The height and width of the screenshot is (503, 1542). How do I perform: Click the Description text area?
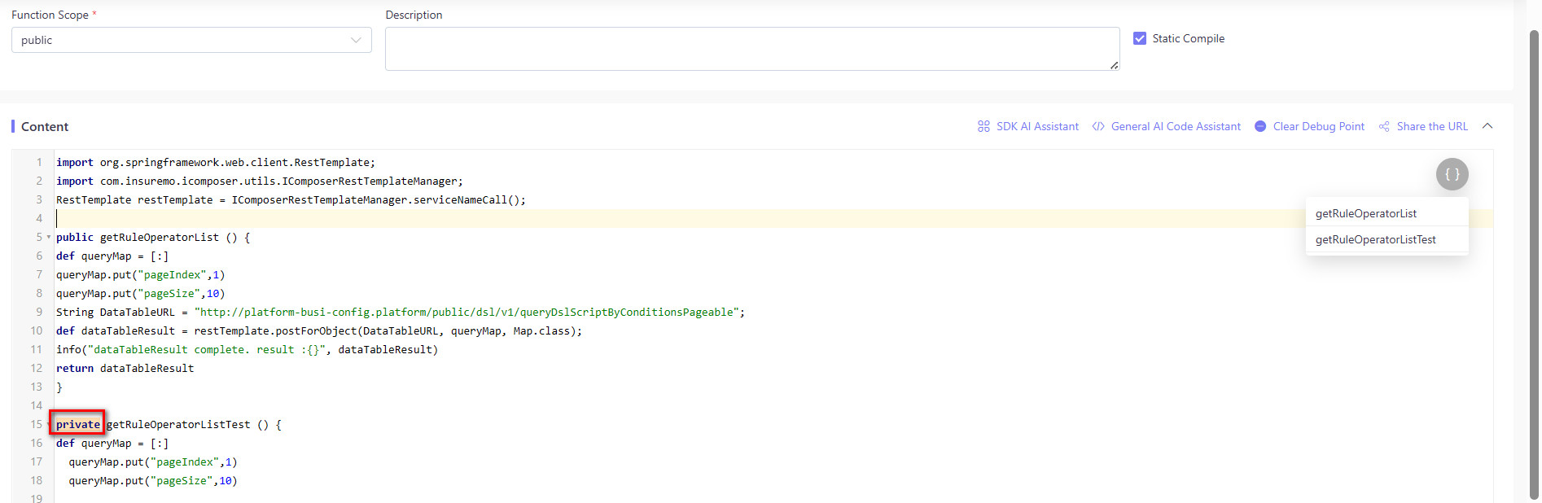[x=752, y=49]
